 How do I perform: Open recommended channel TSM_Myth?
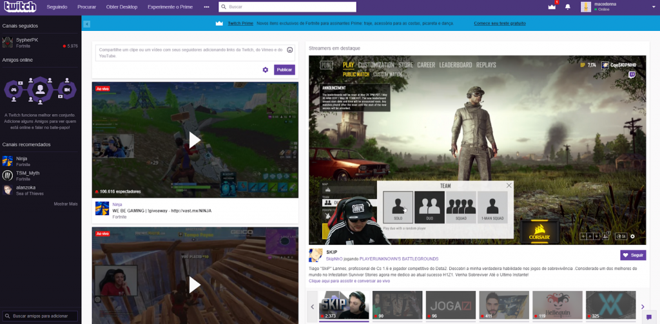point(40,175)
